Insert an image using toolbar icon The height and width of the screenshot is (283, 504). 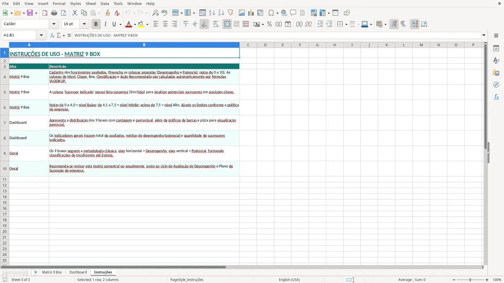point(242,13)
